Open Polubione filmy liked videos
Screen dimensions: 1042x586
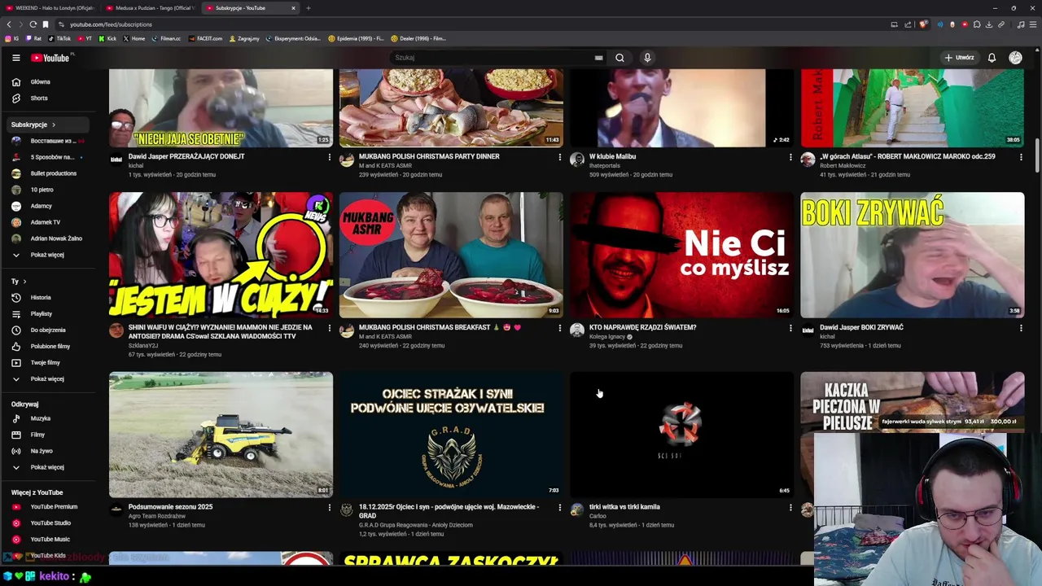coord(49,346)
